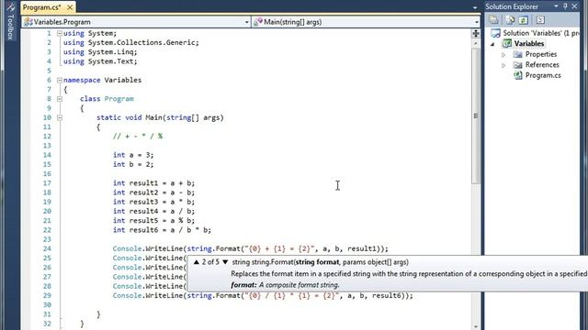The image size is (588, 330).
Task: Collapse the Main method block
Action: [x=59, y=117]
